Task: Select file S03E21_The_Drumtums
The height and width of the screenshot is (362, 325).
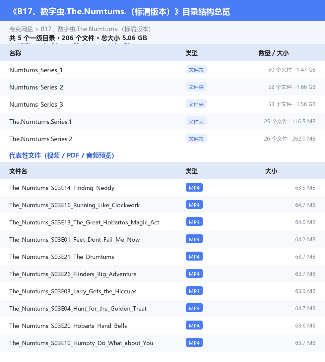Action: 62,257
